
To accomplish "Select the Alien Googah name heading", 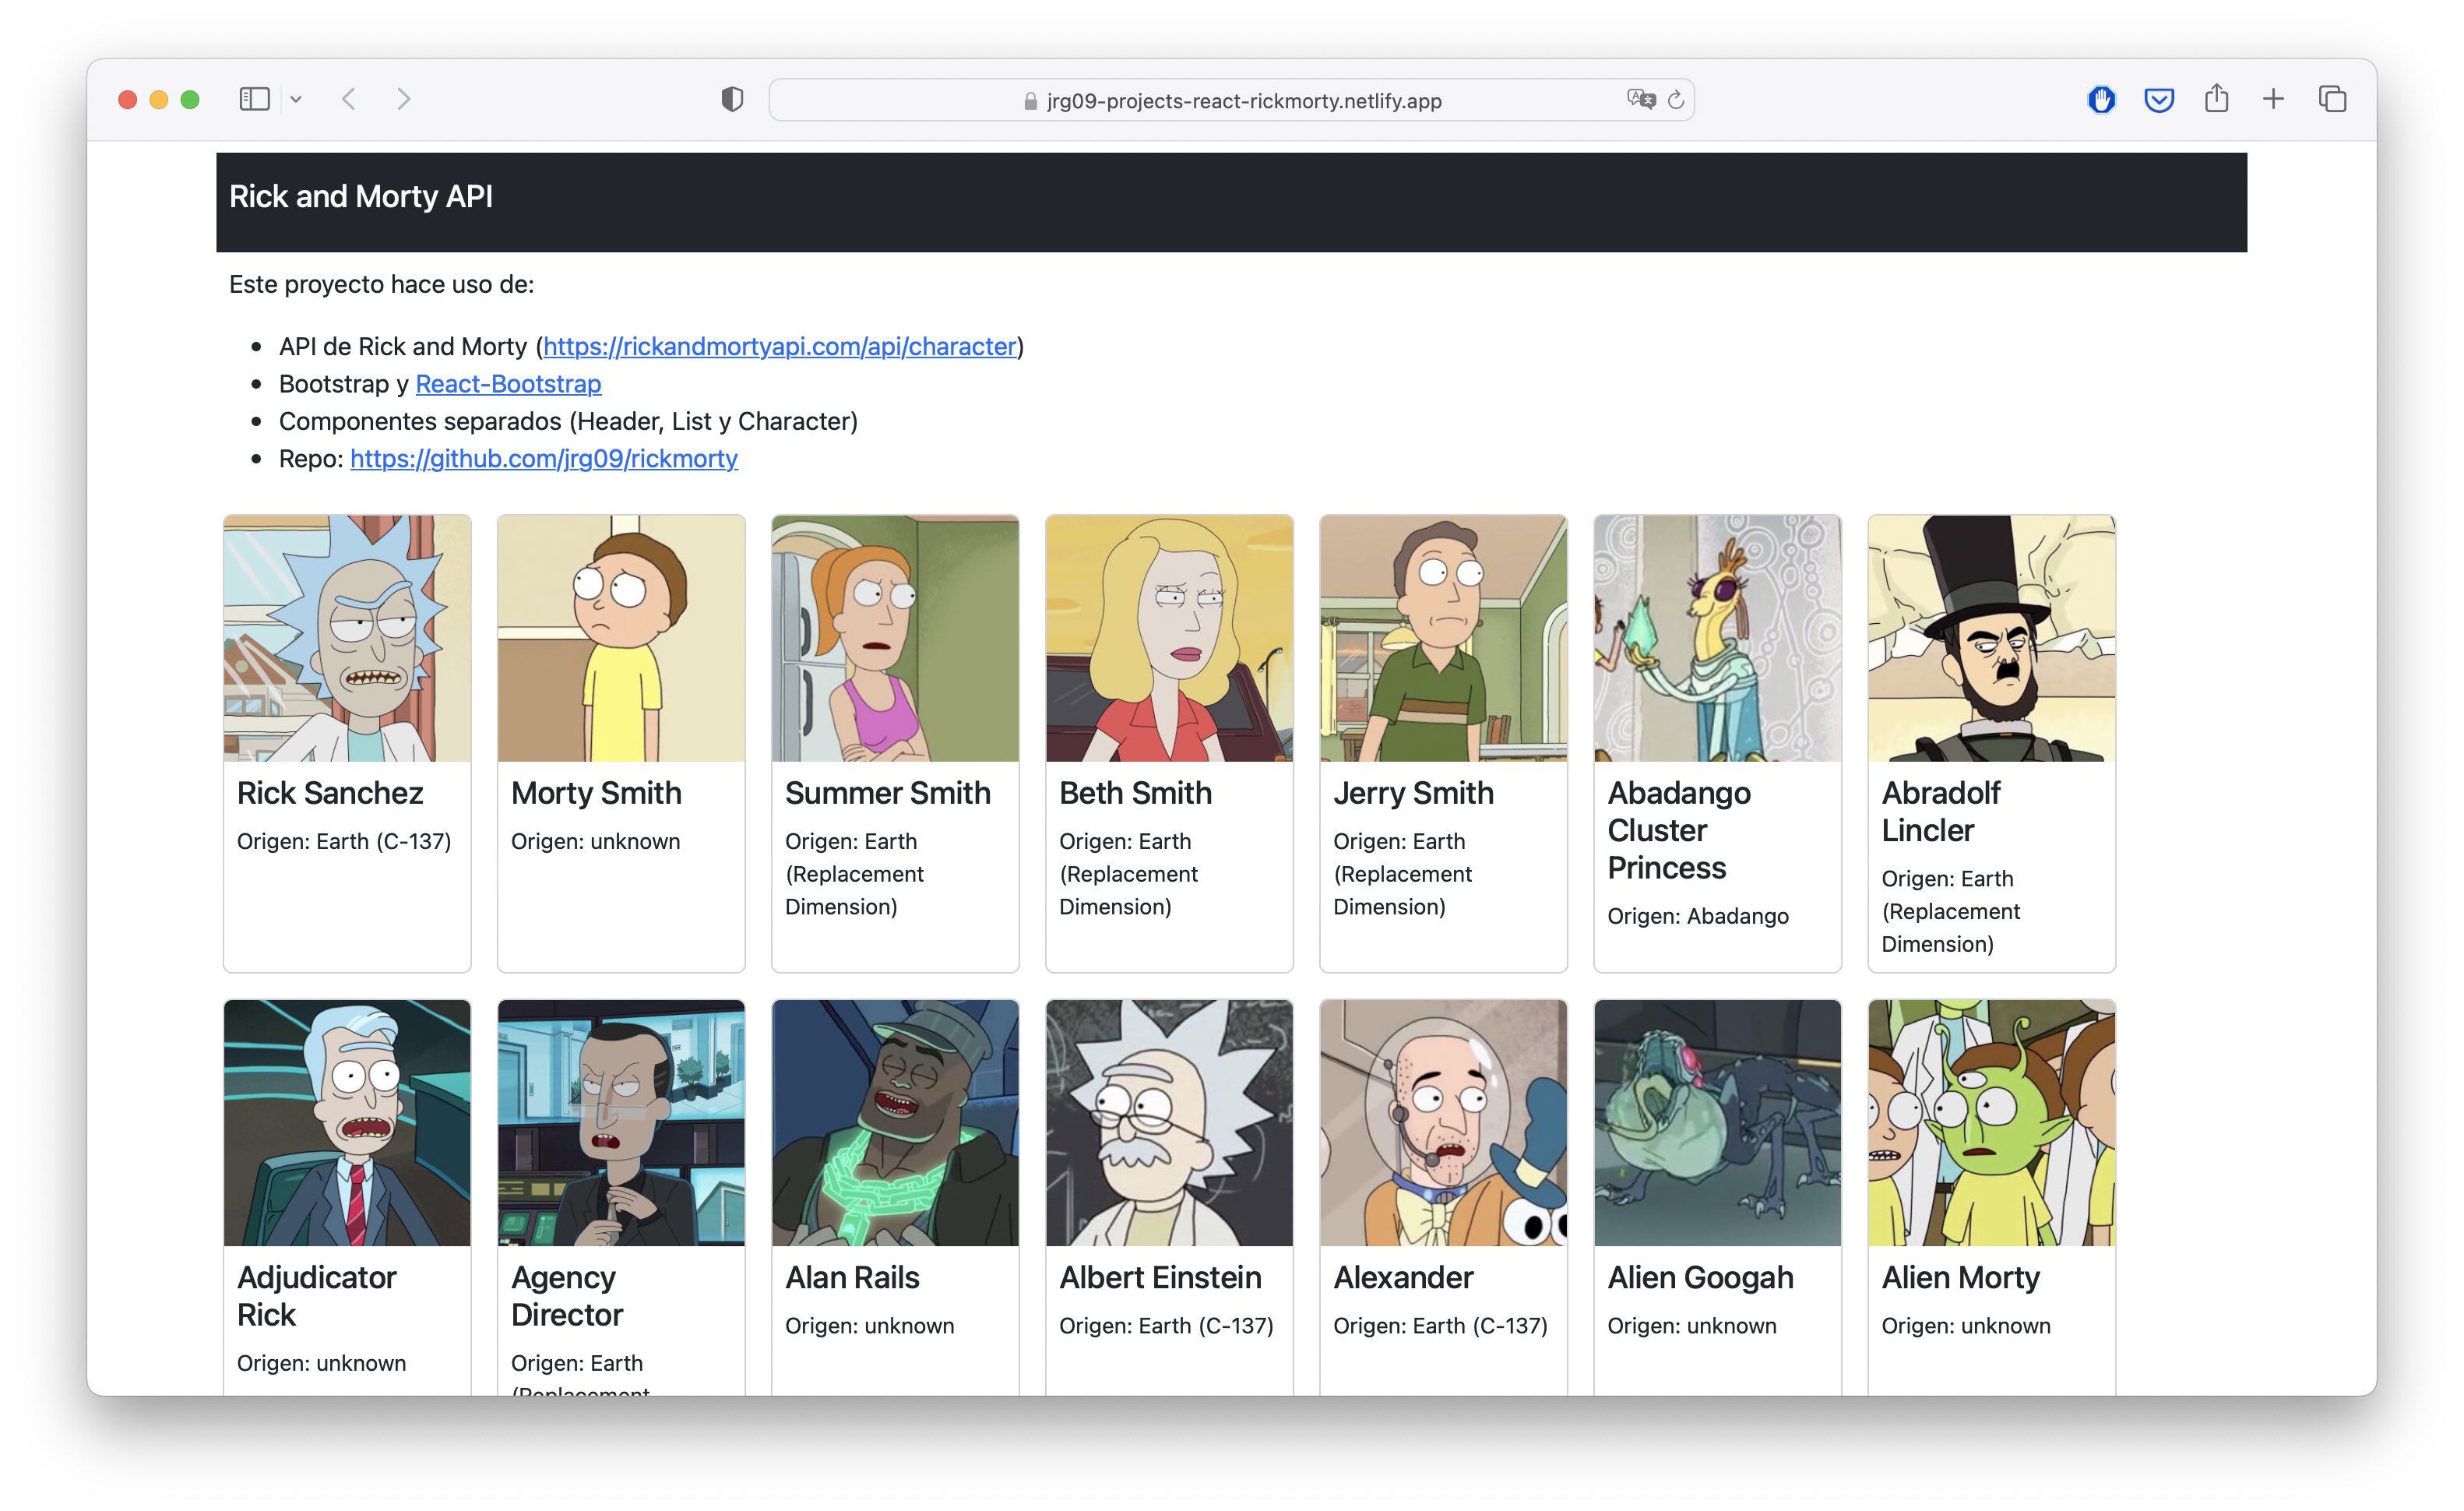I will click(1700, 1277).
